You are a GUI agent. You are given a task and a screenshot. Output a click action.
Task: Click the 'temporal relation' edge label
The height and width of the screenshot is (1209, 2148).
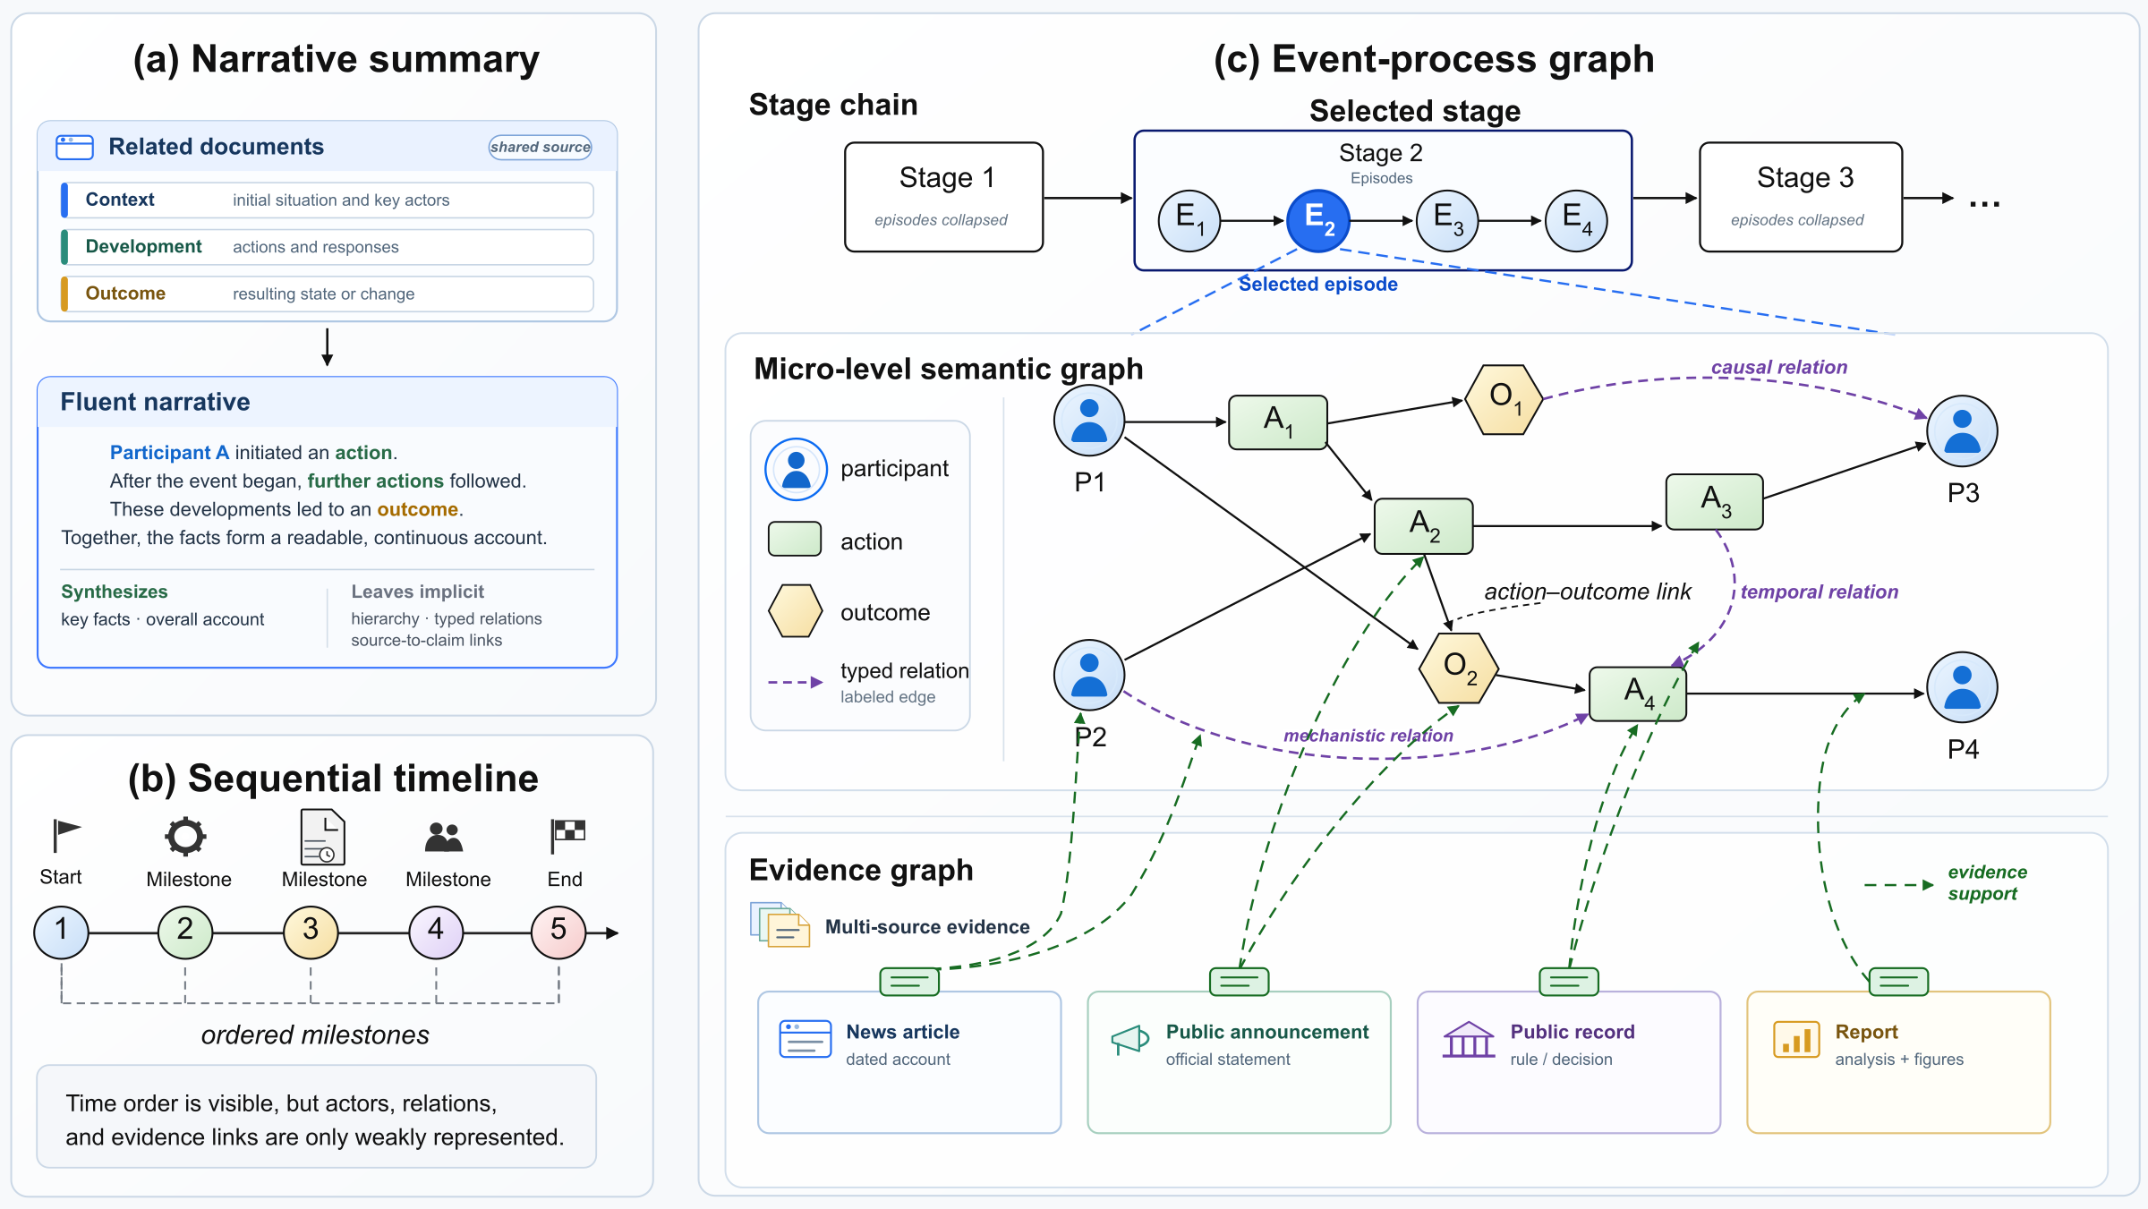pyautogui.click(x=1820, y=592)
